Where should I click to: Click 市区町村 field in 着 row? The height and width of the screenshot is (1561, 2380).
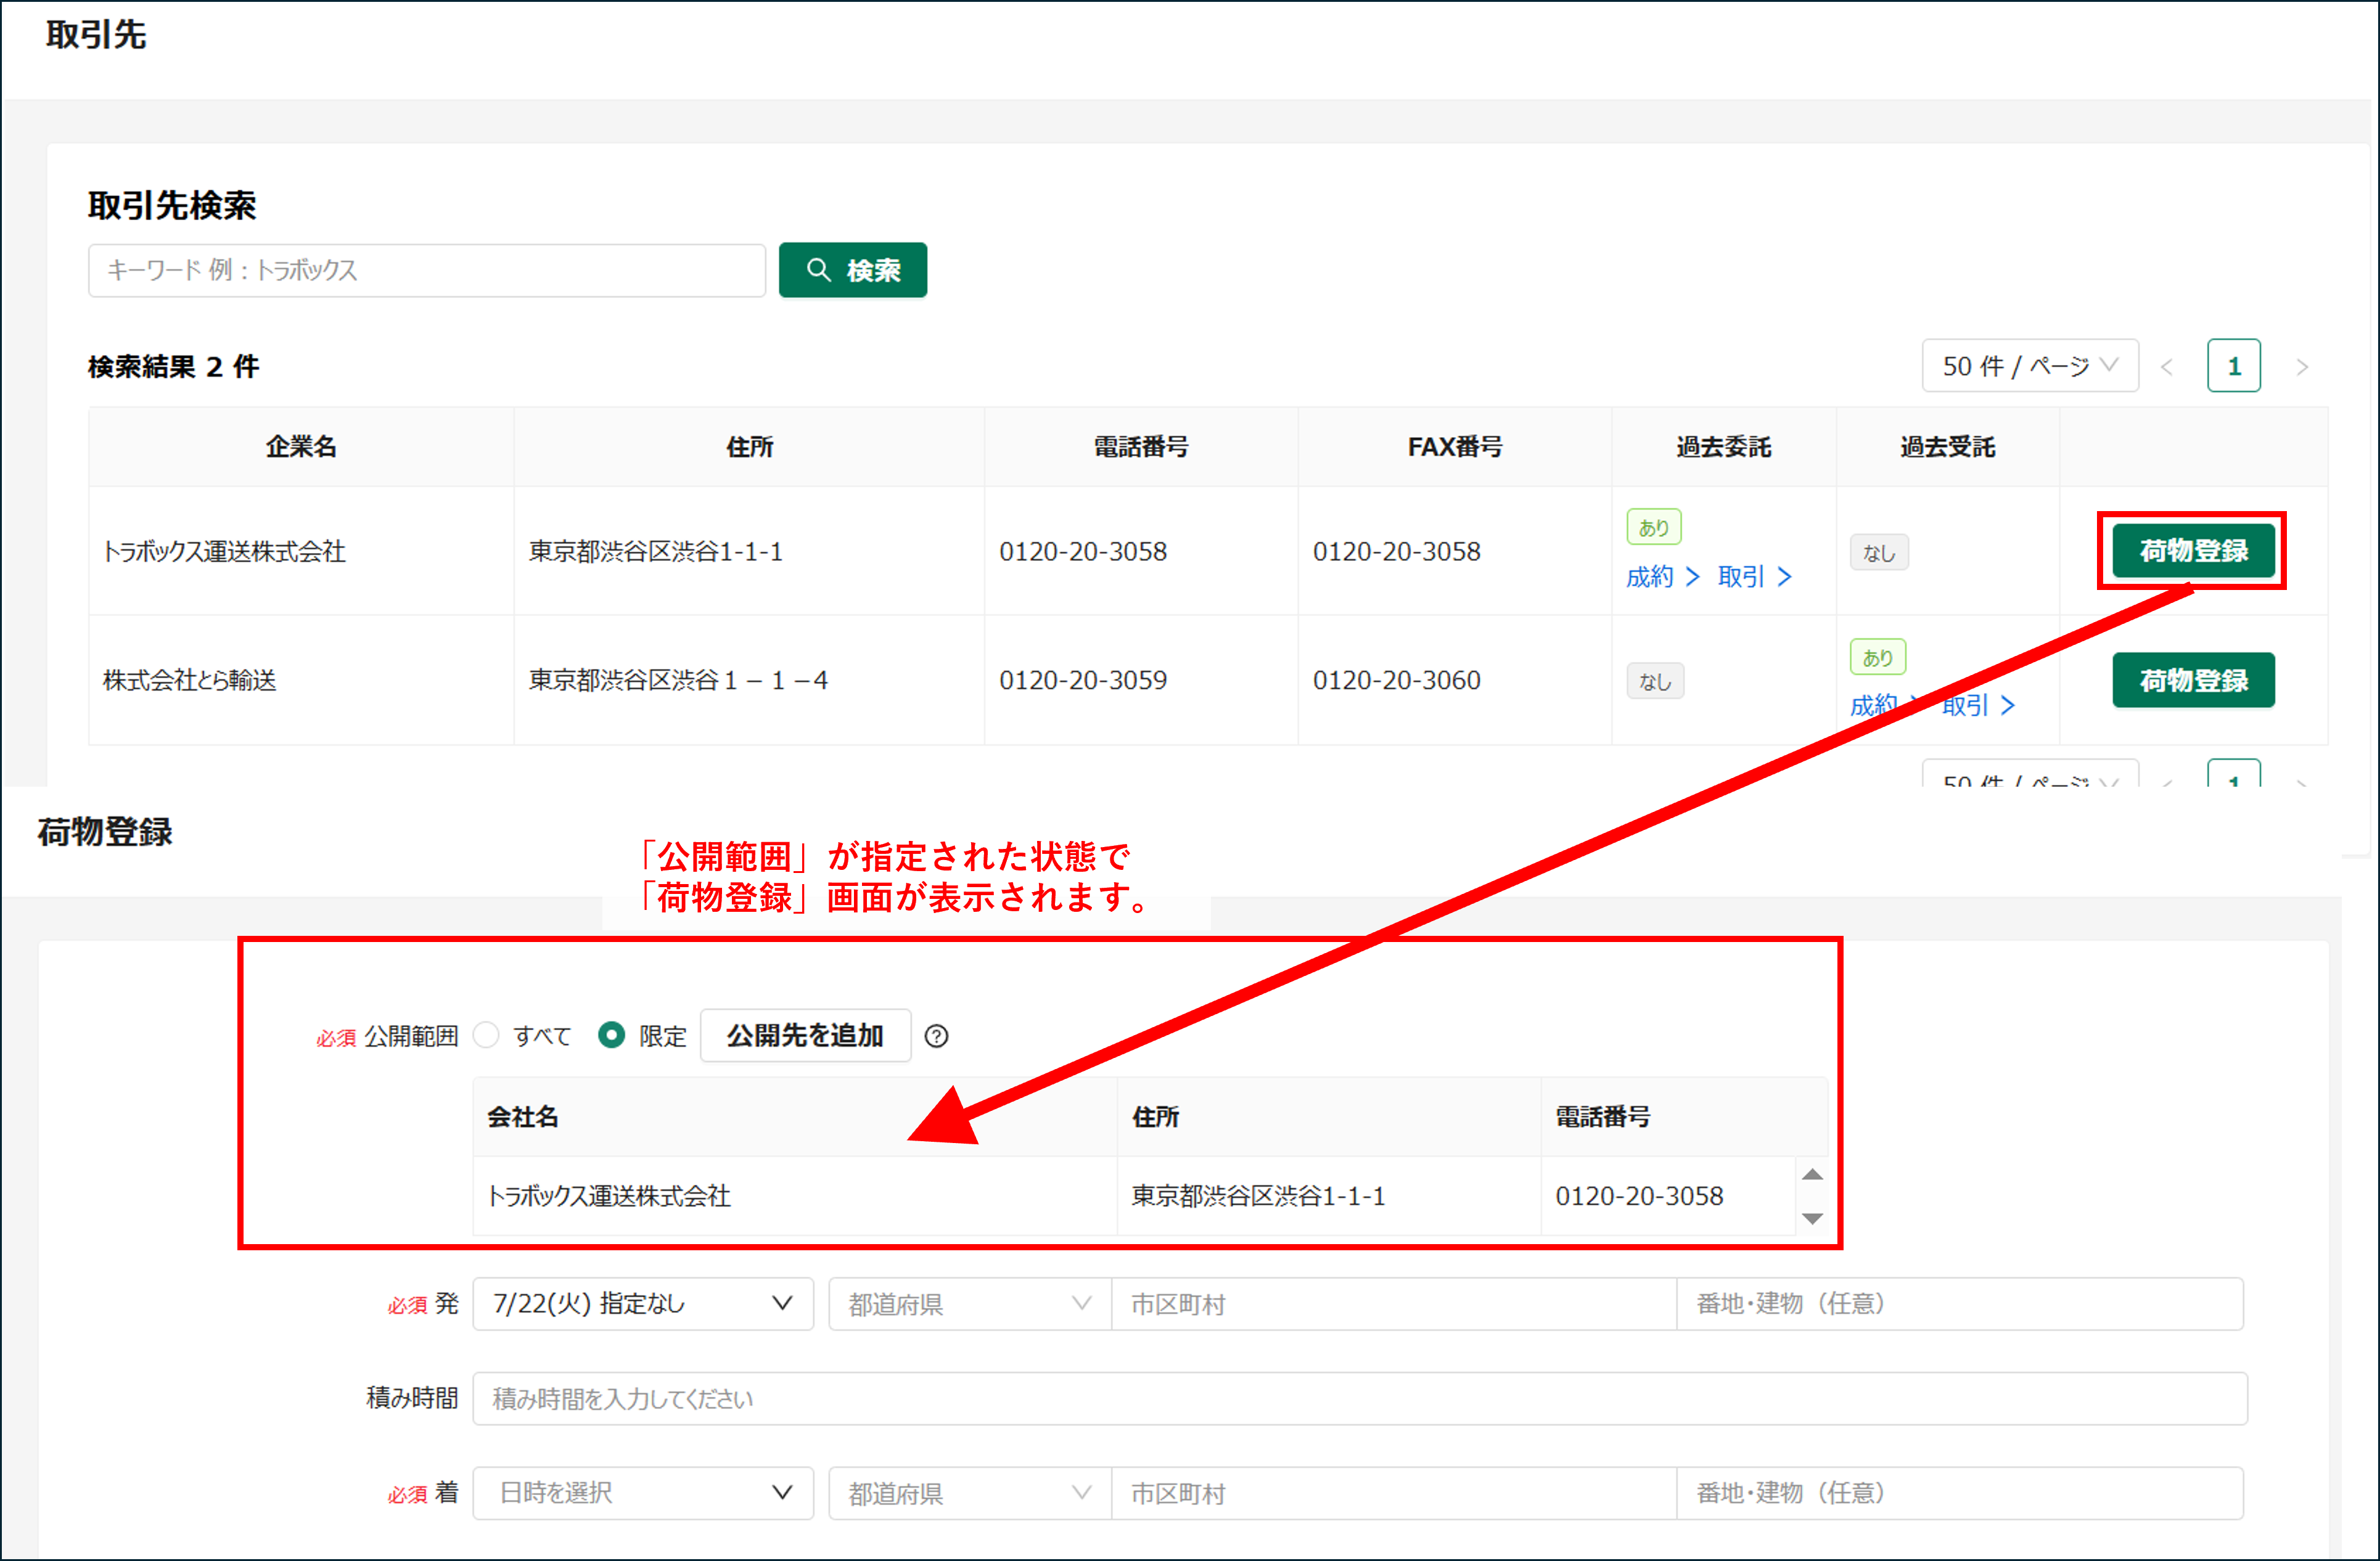click(x=1393, y=1493)
